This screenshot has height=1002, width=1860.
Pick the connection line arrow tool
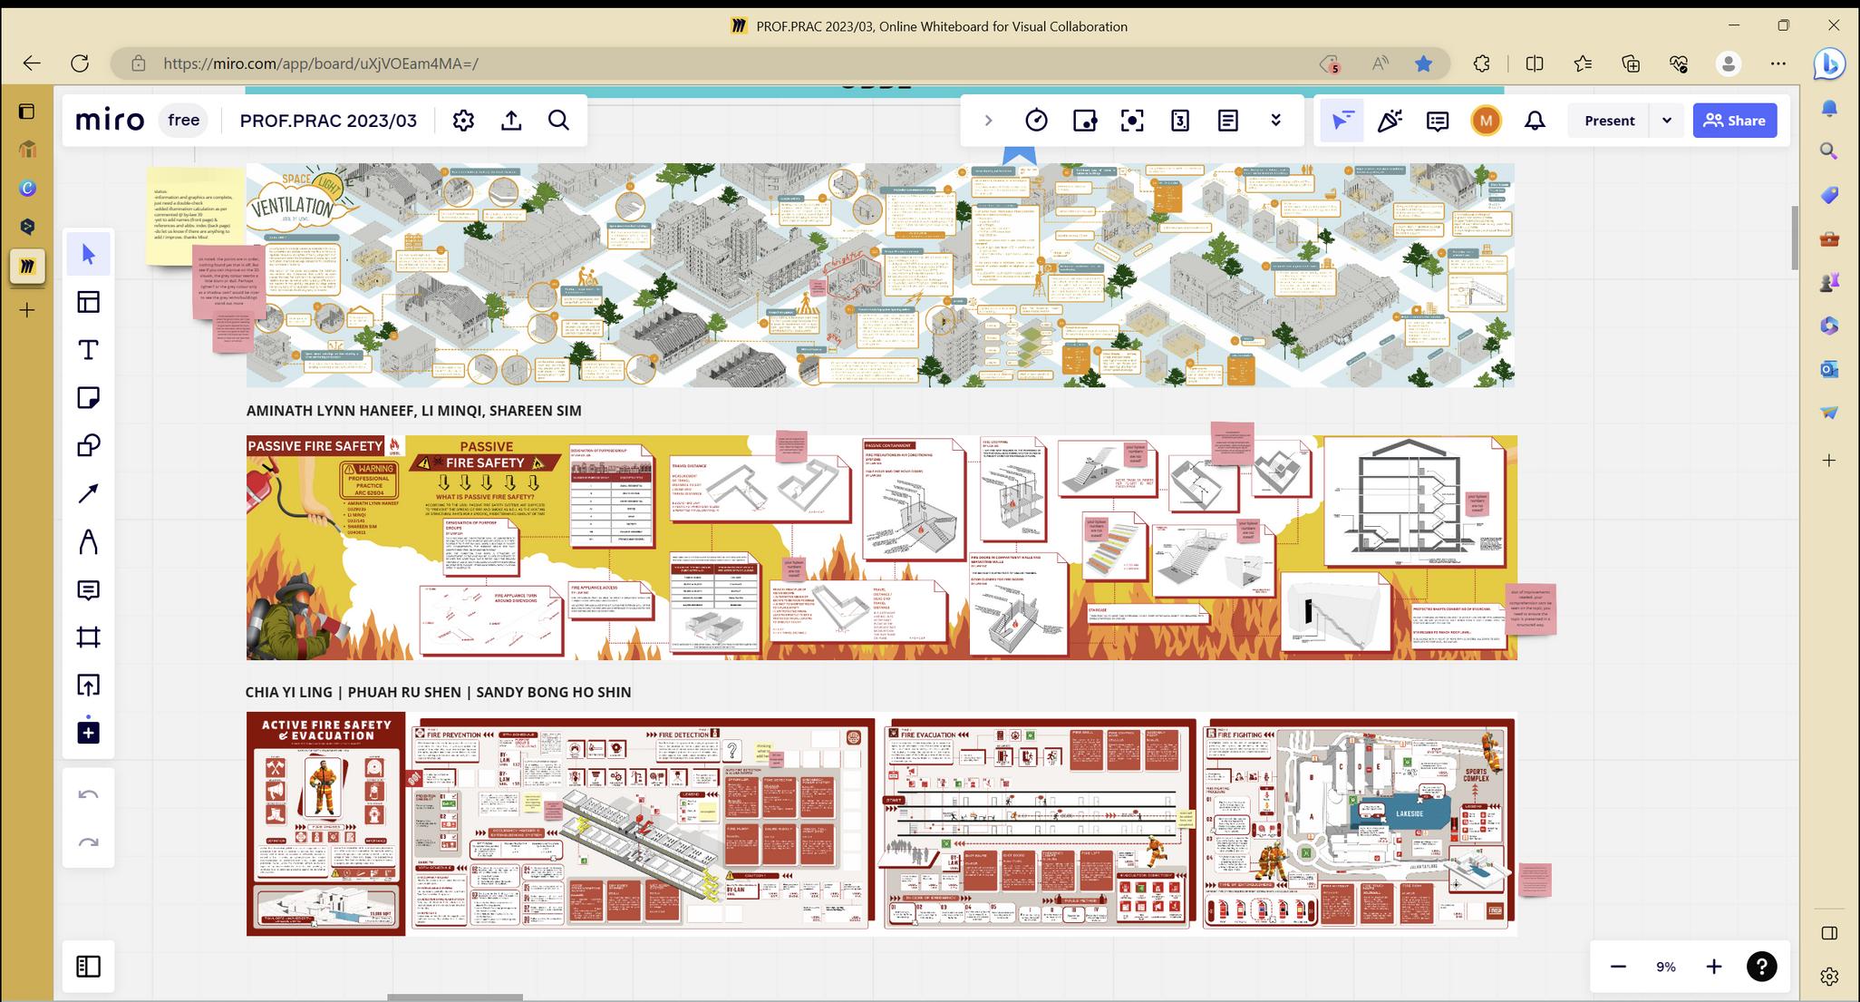coord(88,493)
